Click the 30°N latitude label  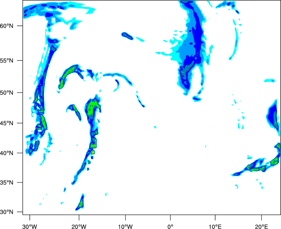(7, 212)
